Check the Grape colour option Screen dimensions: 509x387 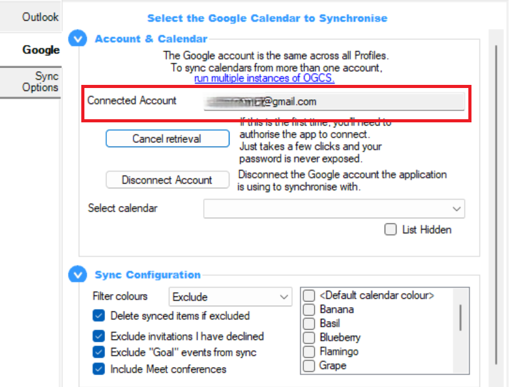309,366
